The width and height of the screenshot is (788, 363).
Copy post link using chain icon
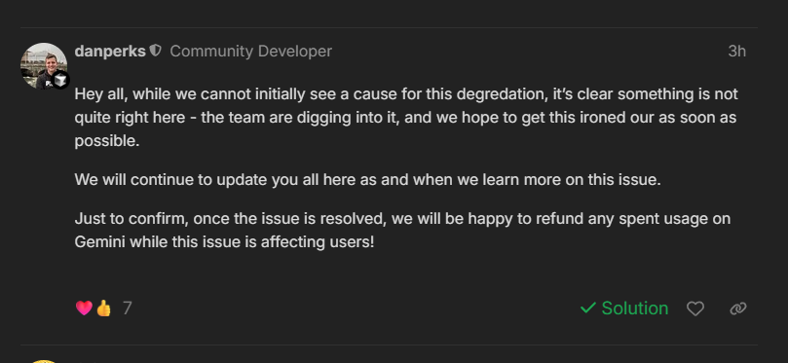tap(737, 309)
